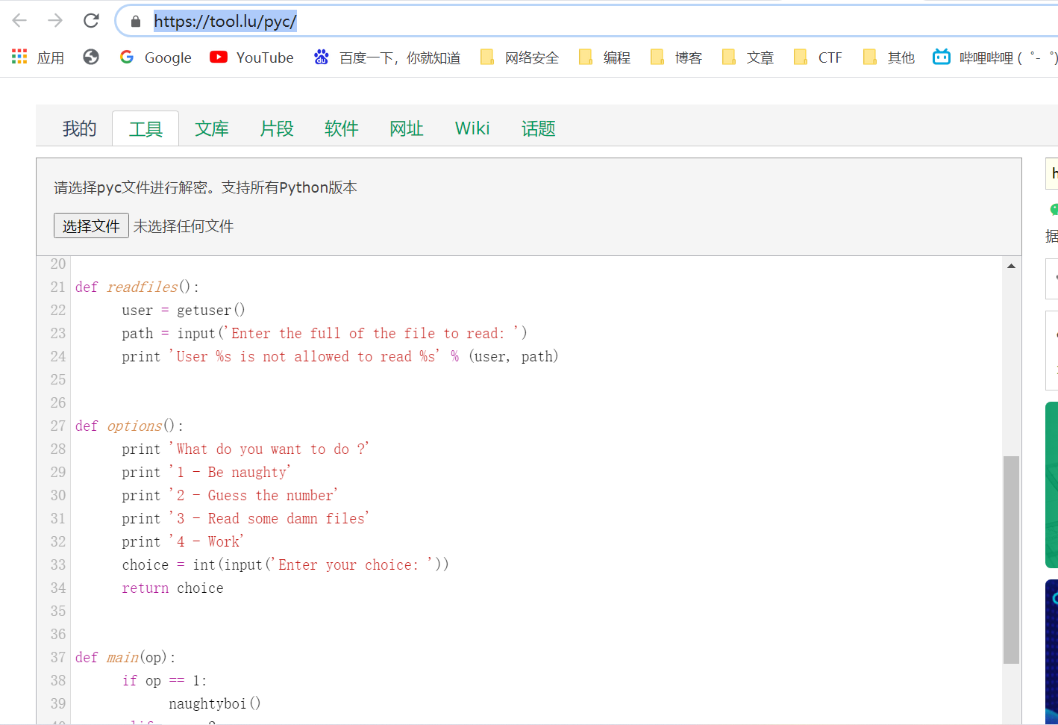Screen dimensions: 1058x725
Task: Open the 片段 tab
Action: [277, 128]
